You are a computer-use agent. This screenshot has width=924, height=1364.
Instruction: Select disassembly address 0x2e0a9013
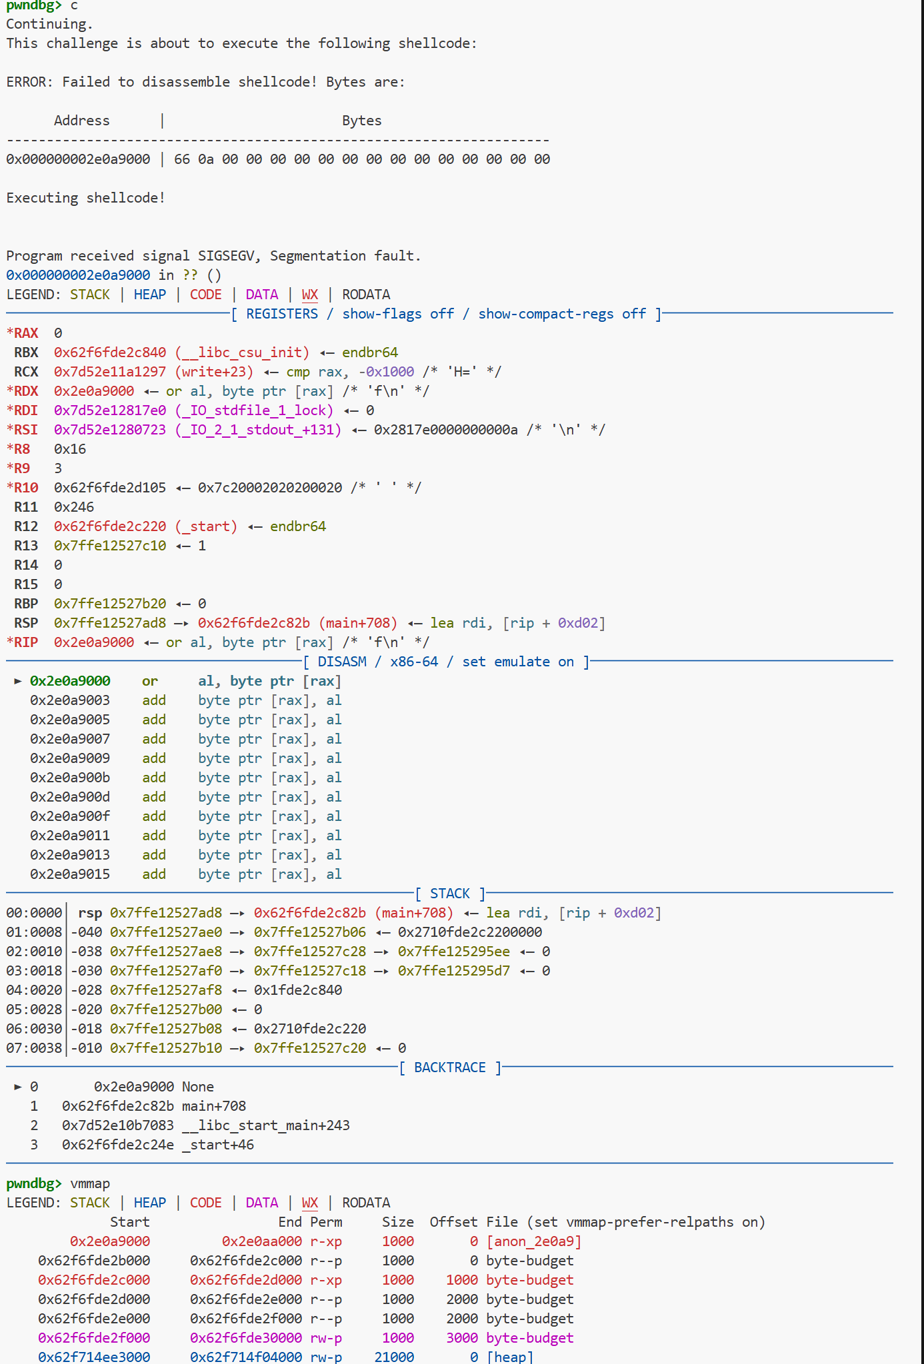(x=70, y=855)
